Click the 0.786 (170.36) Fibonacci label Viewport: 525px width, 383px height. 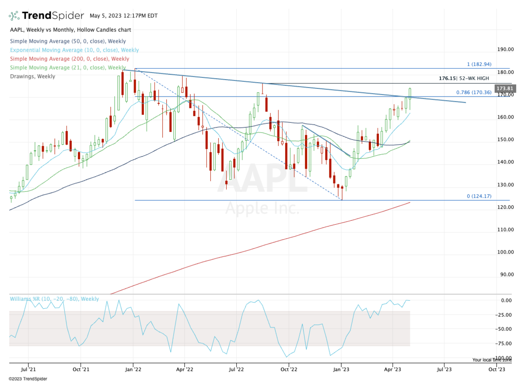[x=474, y=92]
